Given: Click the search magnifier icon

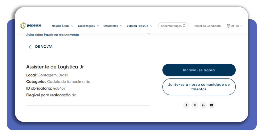Looking at the screenshot, I should 184,26.
